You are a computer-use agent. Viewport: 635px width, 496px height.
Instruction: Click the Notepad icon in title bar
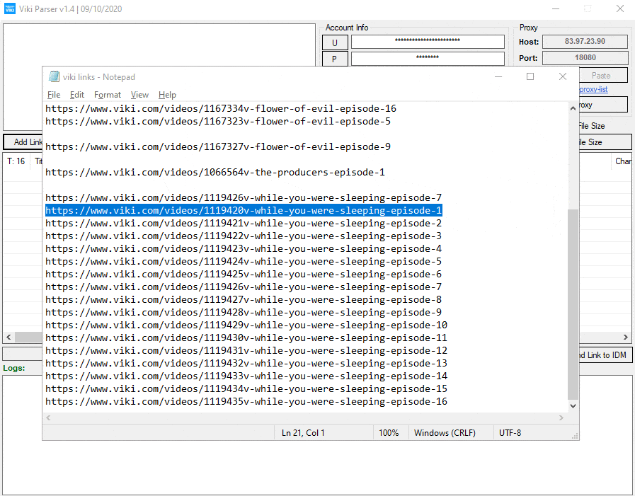coord(54,76)
